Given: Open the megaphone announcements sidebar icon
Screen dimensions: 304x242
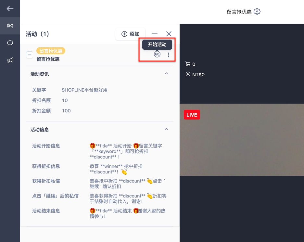Looking at the screenshot, I should [10, 60].
